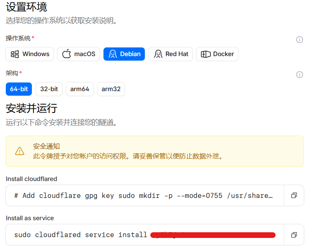Click the 运行以下命令安装并连接您的隧道 text
Viewport: 329px width, 247px height.
point(61,122)
